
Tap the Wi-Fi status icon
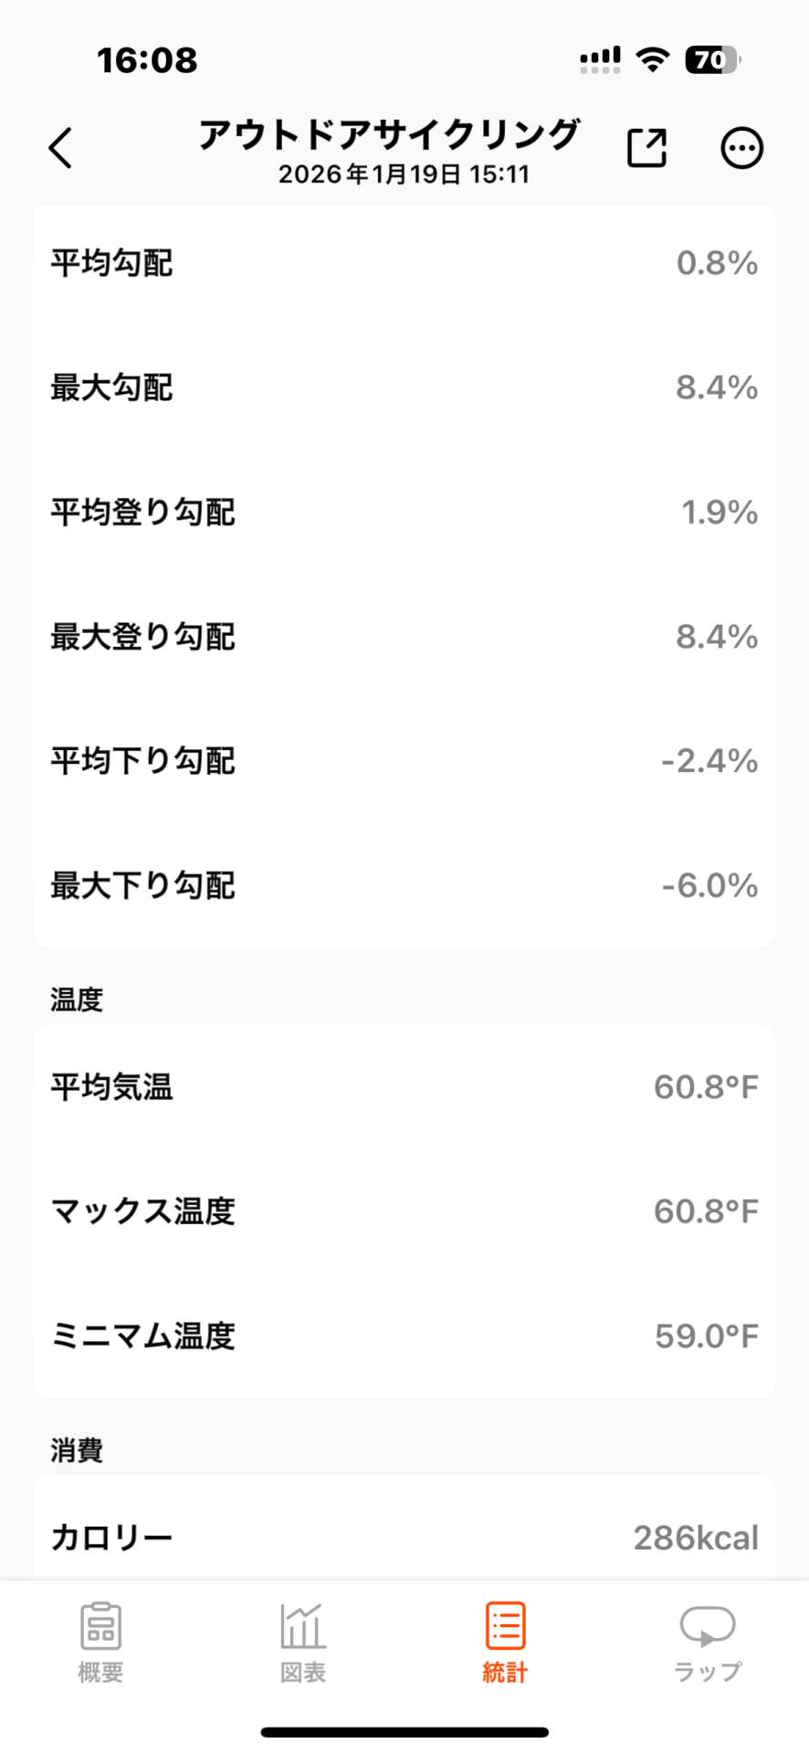click(652, 60)
